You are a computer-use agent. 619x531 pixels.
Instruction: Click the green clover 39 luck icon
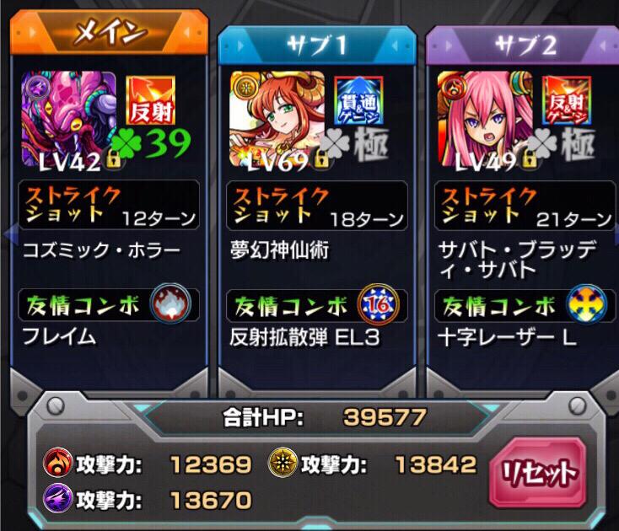click(x=151, y=143)
